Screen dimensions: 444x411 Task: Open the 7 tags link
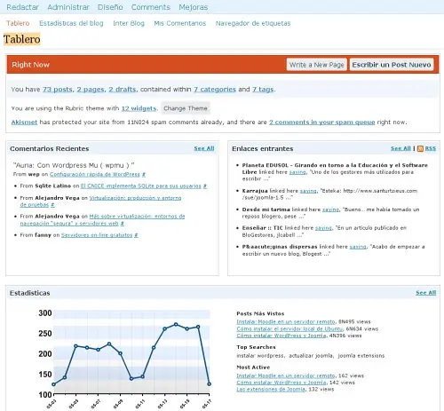click(x=263, y=90)
